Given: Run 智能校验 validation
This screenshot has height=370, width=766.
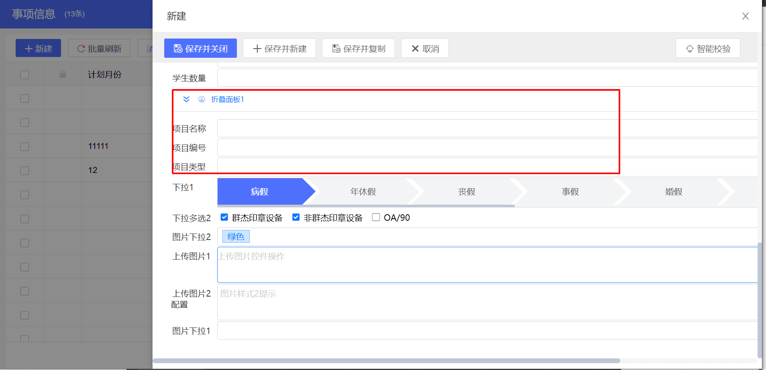Looking at the screenshot, I should tap(708, 49).
